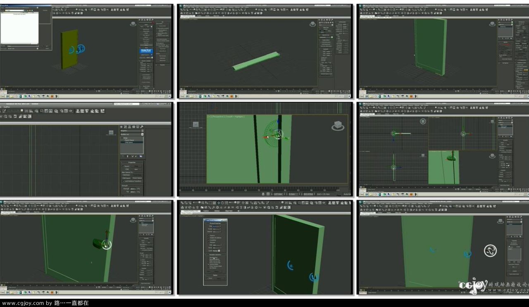Adjust the Strength spinner in the Hinge frame
The image size is (529, 307).
click(137, 189)
